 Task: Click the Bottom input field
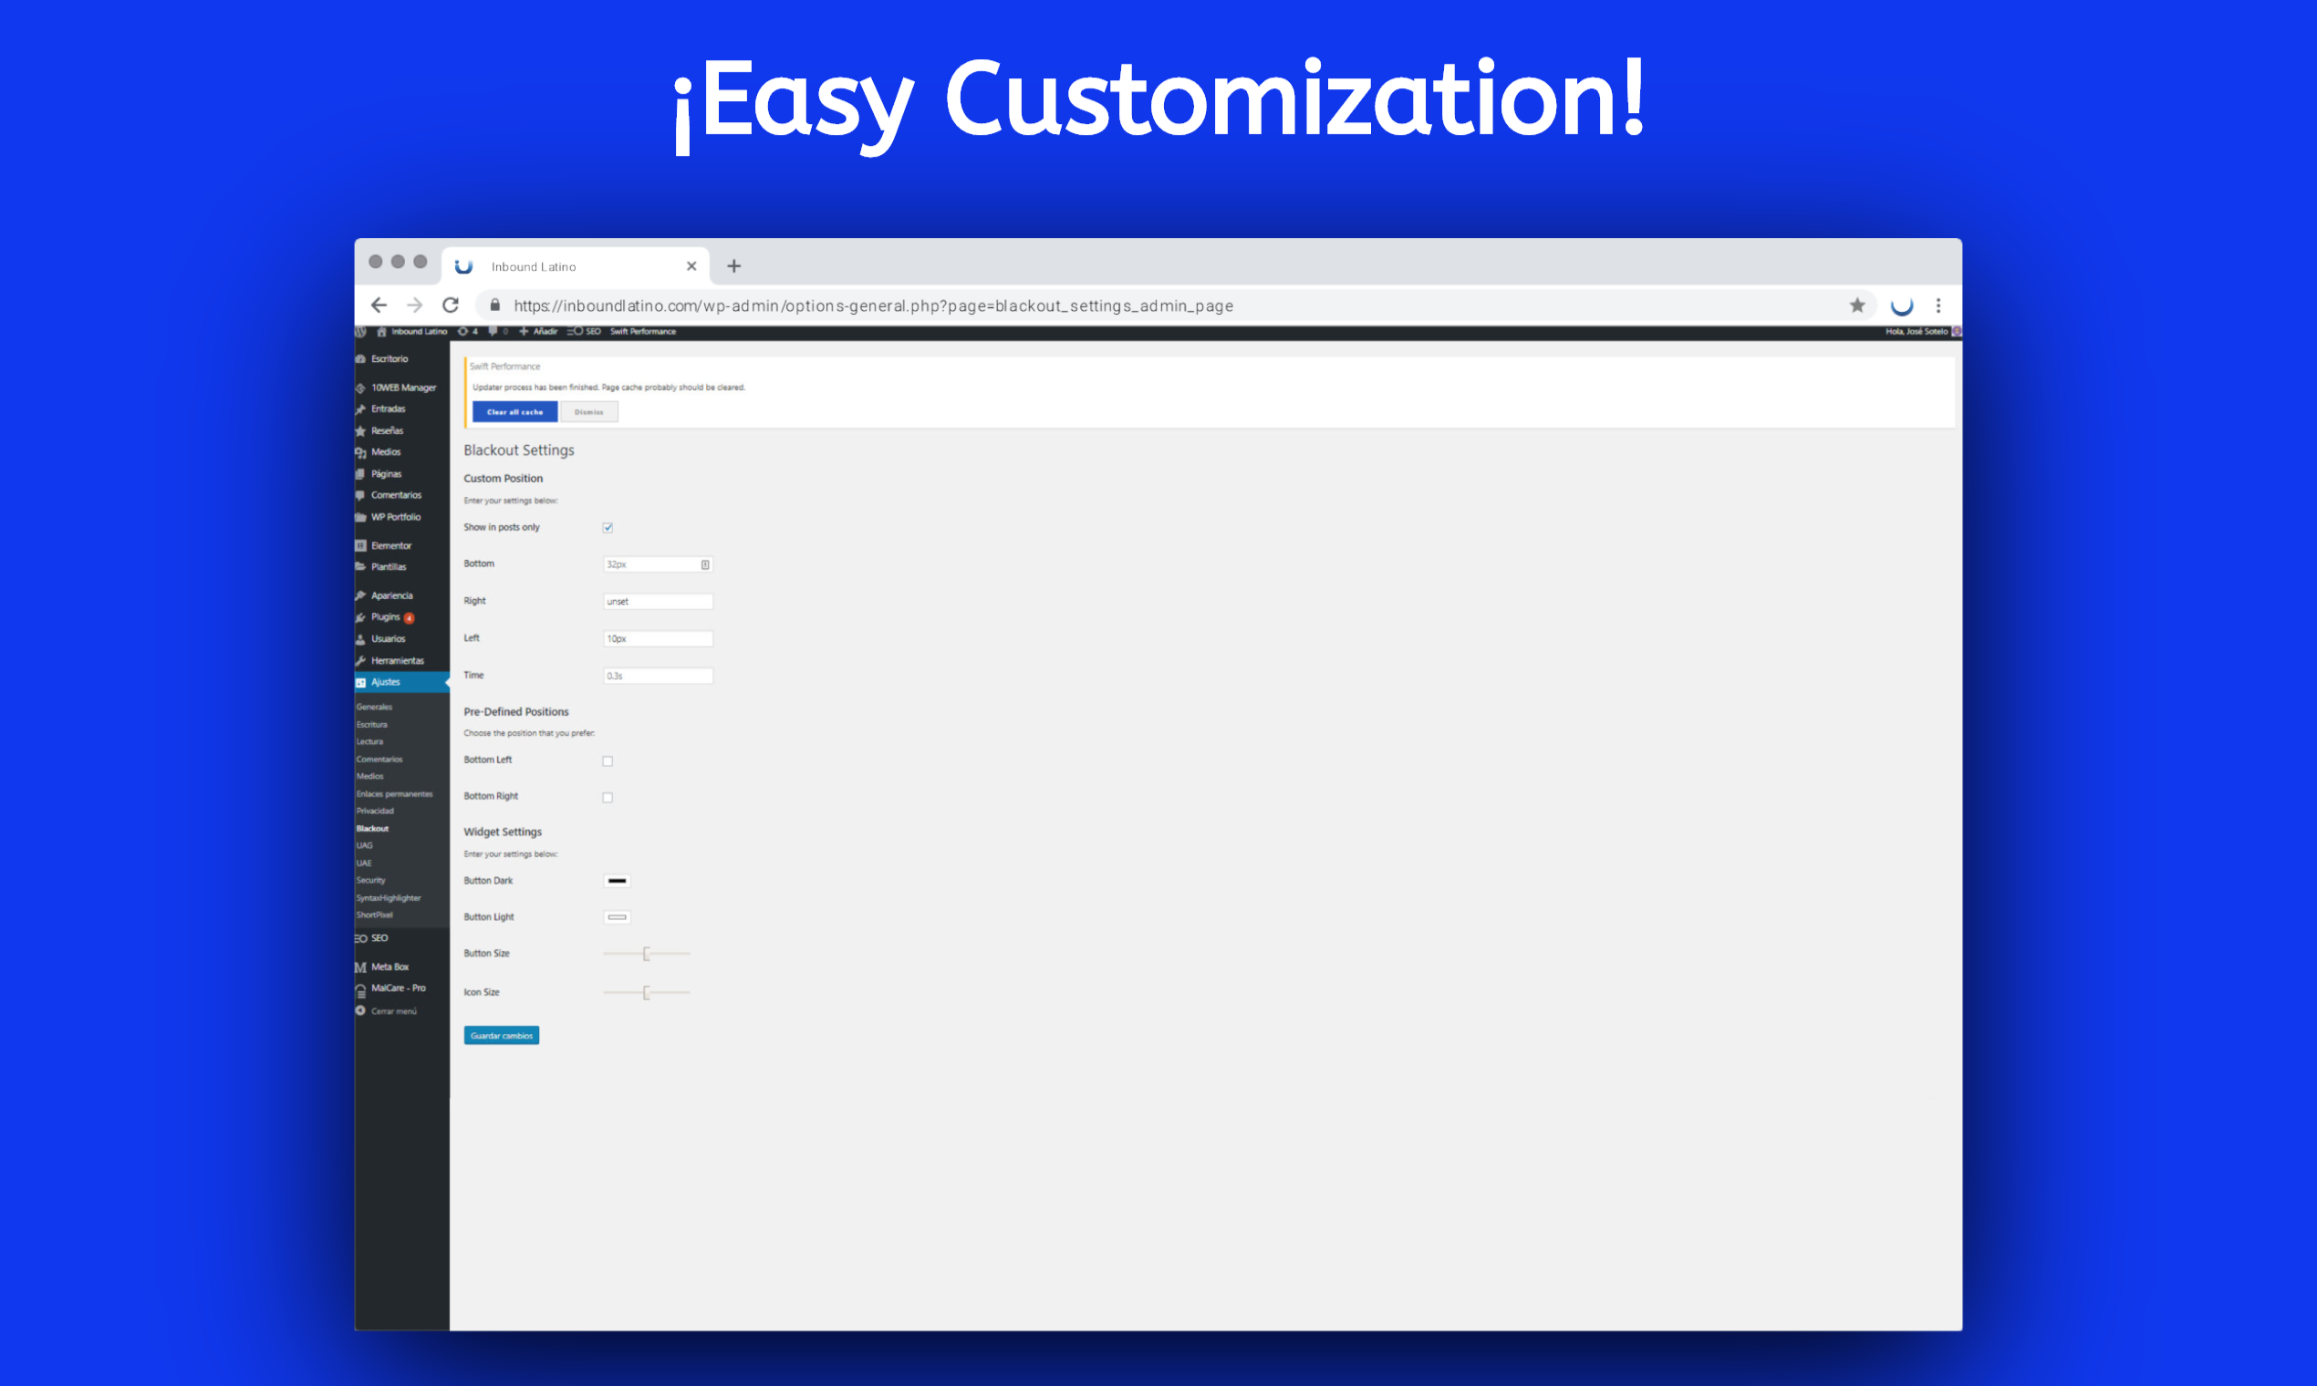[658, 564]
